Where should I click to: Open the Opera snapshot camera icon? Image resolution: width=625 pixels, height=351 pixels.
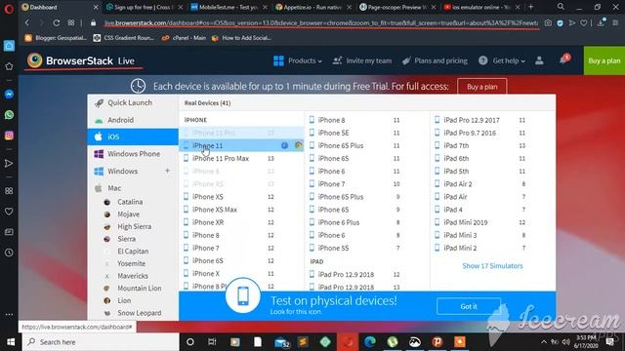[x=548, y=23]
